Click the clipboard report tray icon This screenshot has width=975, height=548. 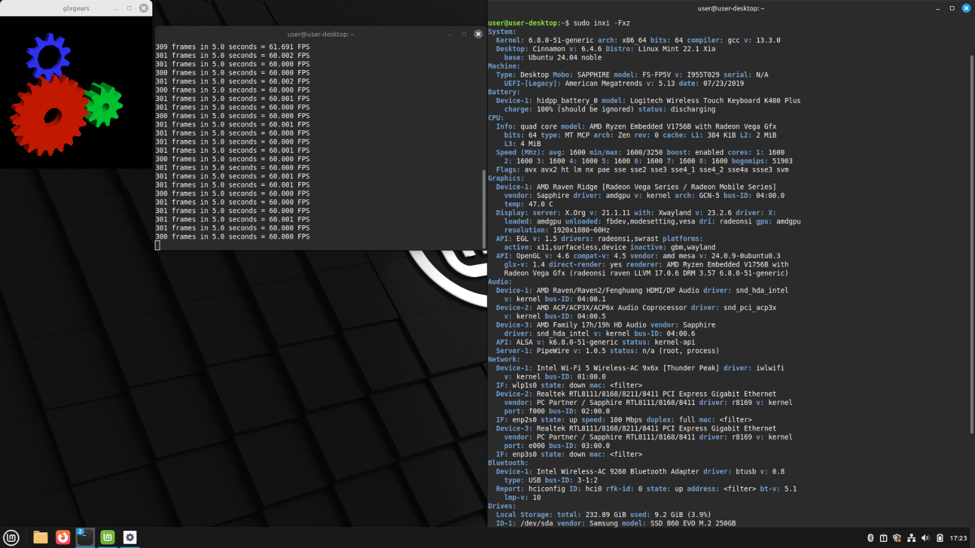[884, 538]
